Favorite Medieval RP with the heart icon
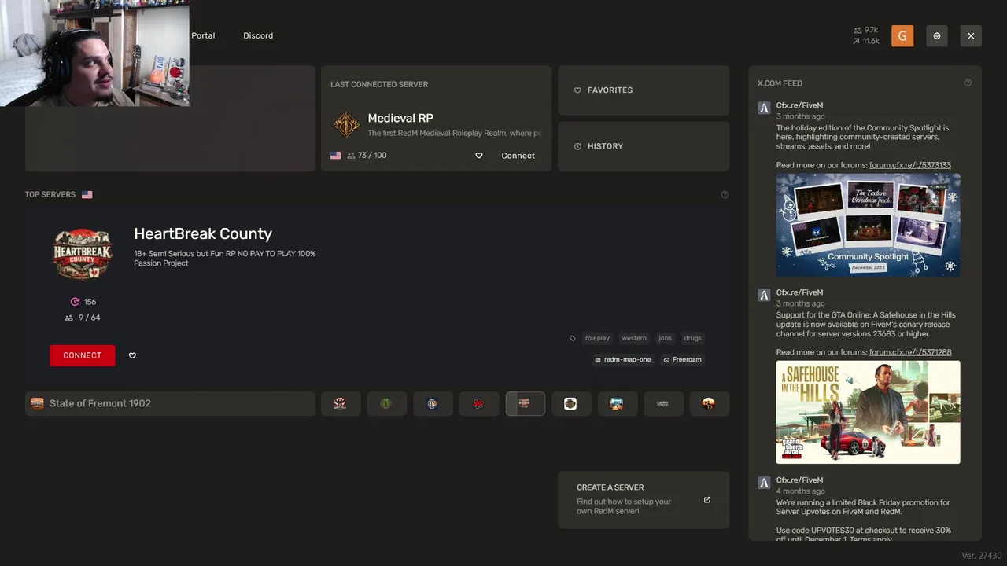The width and height of the screenshot is (1007, 566). point(478,156)
